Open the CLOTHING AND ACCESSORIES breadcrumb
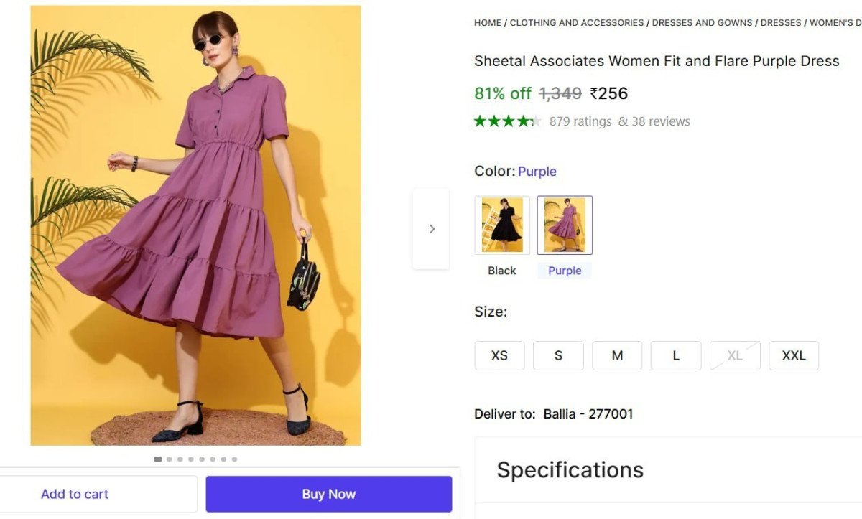Screen dimensions: 862x519 coord(575,22)
